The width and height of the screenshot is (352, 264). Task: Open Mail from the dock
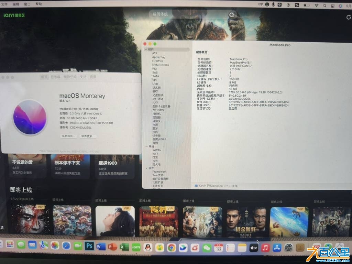[x=32, y=244]
